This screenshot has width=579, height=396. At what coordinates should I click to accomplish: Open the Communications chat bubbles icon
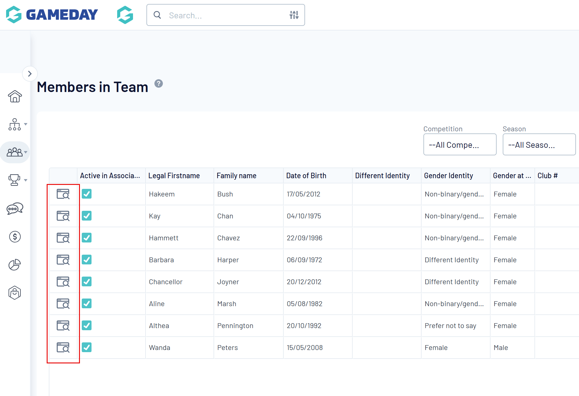(x=15, y=209)
